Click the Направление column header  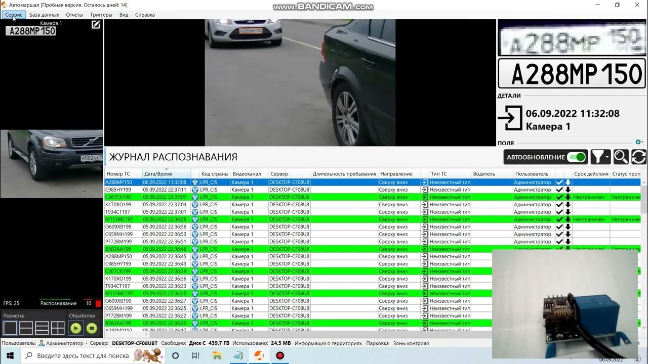pos(399,174)
